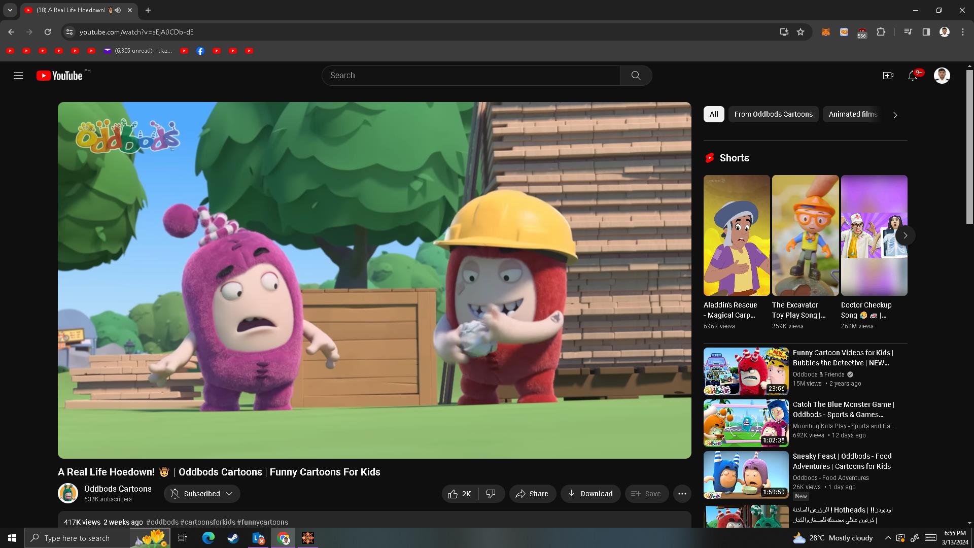The width and height of the screenshot is (974, 548).
Task: Open the taskbar clock 6:55 PM
Action: point(955,538)
